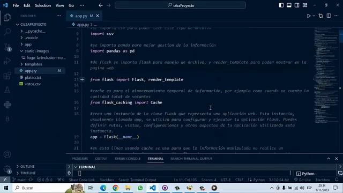Split the editor to the right

click(329, 16)
